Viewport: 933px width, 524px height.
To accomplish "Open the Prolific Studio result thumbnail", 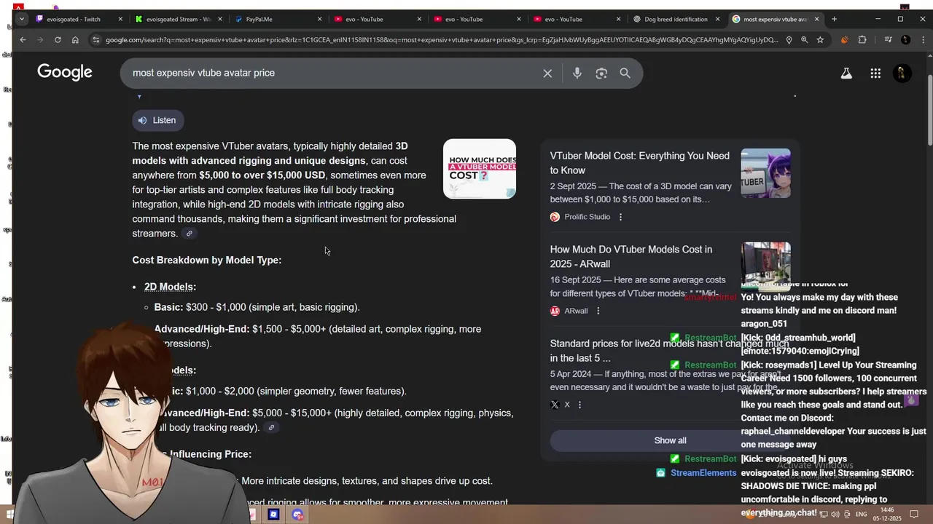I will coord(765,173).
